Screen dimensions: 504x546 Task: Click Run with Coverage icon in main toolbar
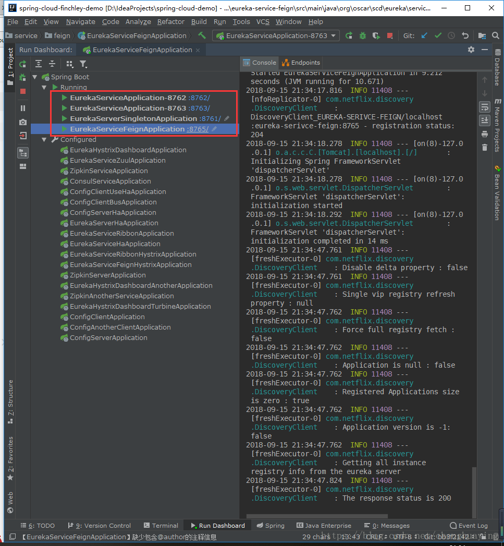pos(376,35)
